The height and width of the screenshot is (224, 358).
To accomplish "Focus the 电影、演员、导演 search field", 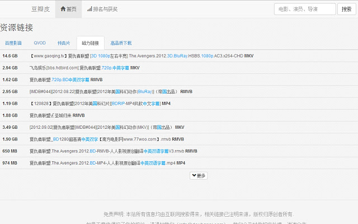I will coord(305,9).
